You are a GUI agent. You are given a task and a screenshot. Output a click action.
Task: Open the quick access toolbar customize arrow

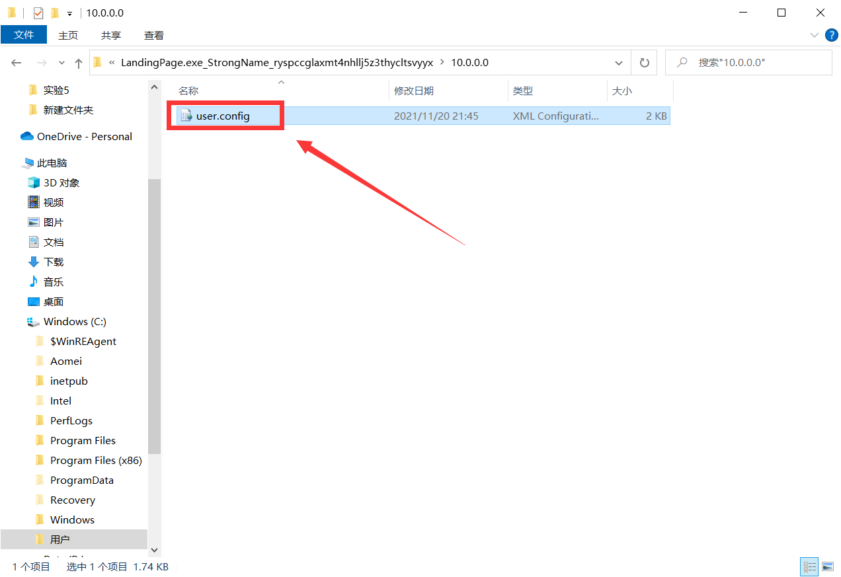tap(69, 14)
